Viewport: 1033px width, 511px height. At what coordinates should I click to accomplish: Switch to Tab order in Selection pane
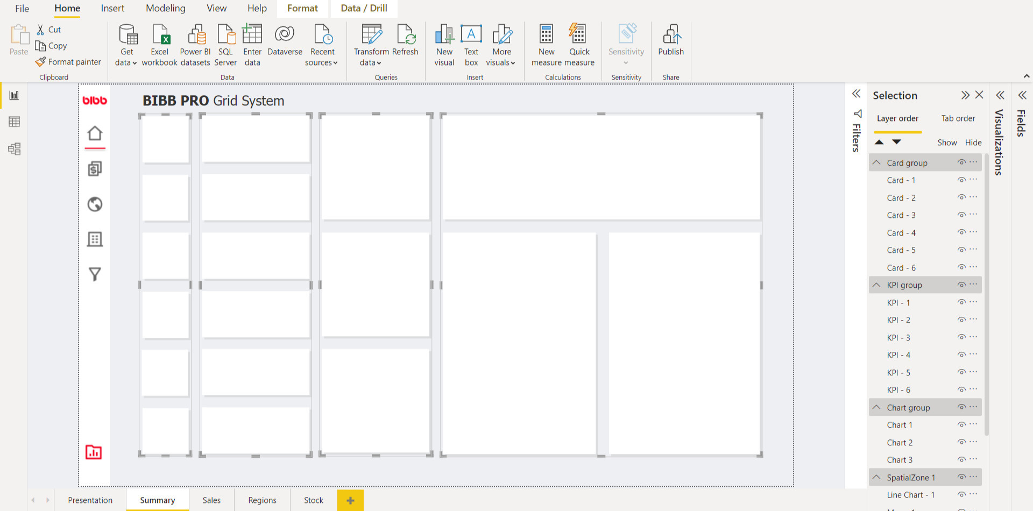958,118
